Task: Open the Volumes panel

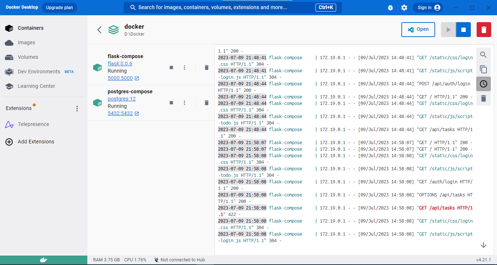Action: [x=28, y=57]
